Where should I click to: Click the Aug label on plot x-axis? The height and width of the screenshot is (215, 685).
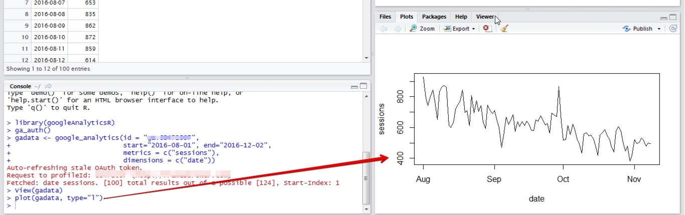(x=423, y=179)
